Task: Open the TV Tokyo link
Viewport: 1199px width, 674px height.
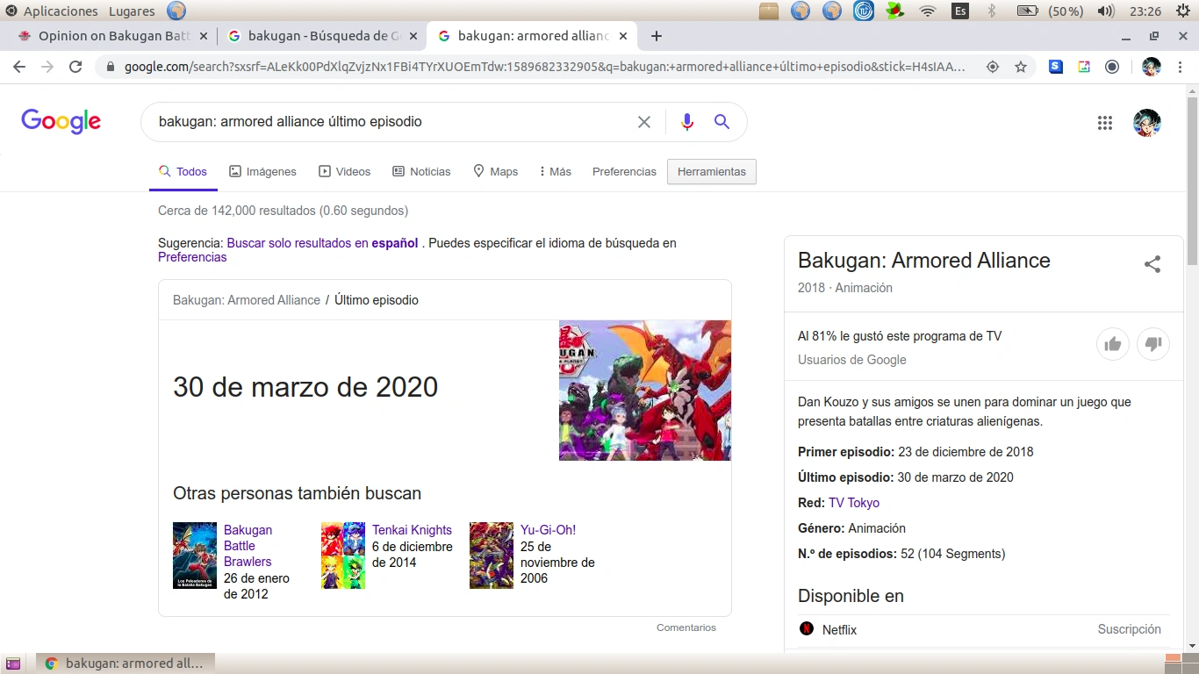Action: coord(853,502)
